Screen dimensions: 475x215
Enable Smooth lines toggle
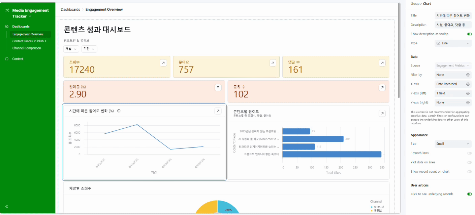(x=469, y=153)
